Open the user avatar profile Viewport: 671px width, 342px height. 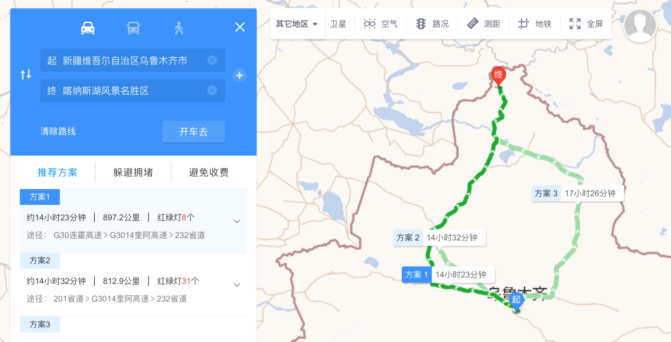(640, 26)
